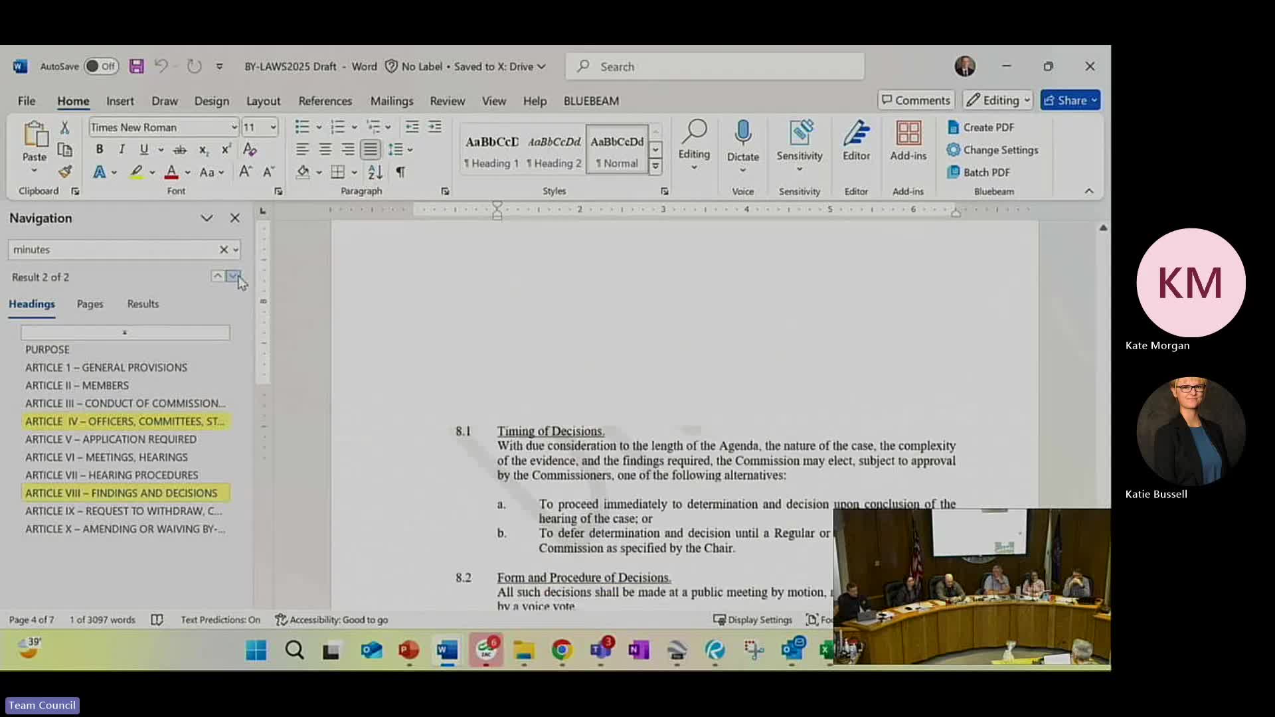Open the Comments panel

coord(916,100)
